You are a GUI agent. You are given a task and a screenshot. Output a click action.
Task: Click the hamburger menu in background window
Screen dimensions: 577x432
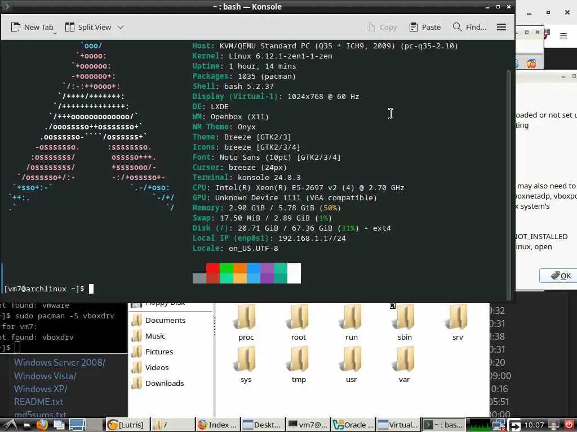(563, 35)
